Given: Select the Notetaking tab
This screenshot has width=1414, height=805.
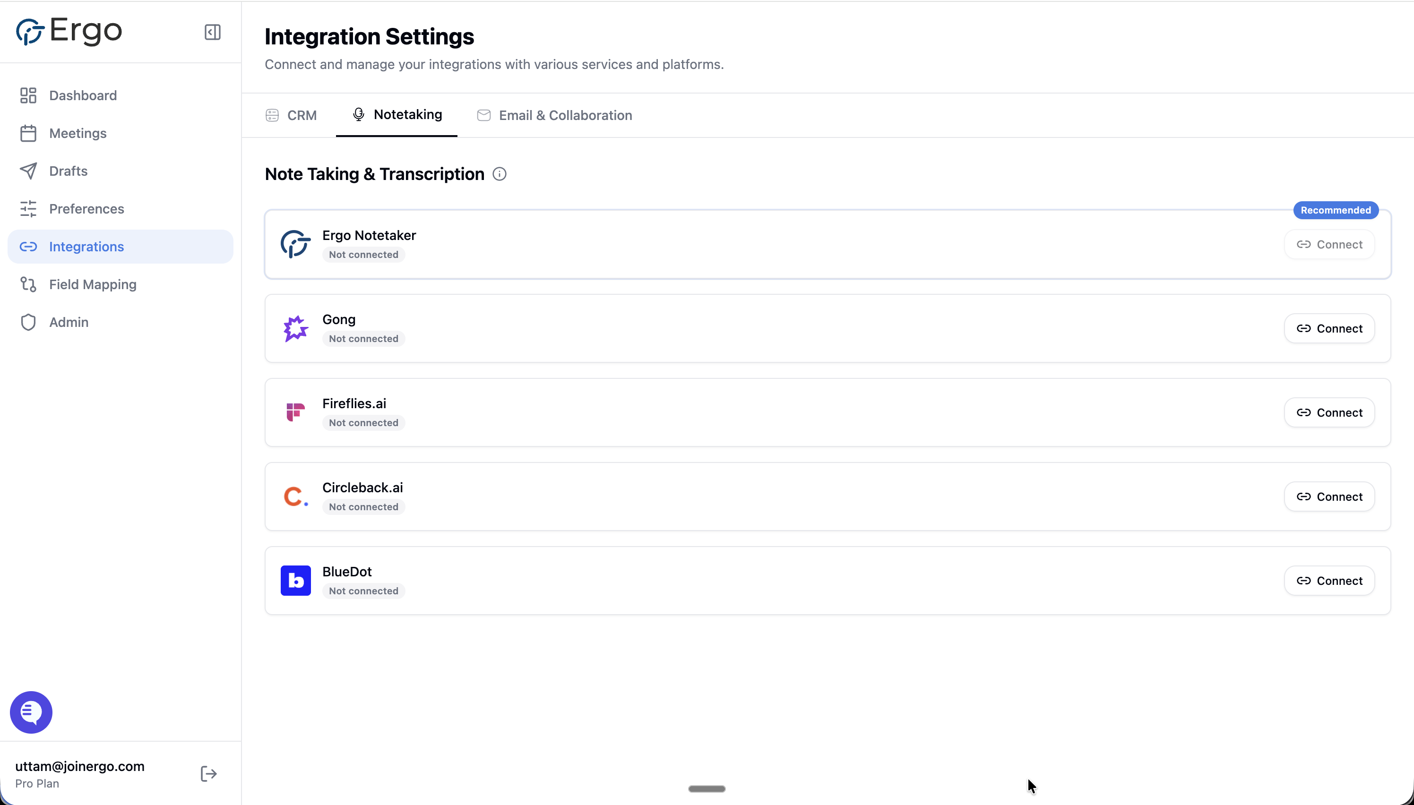Looking at the screenshot, I should point(397,114).
